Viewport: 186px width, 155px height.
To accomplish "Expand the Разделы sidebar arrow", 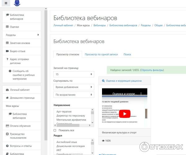I will tap(38, 35).
